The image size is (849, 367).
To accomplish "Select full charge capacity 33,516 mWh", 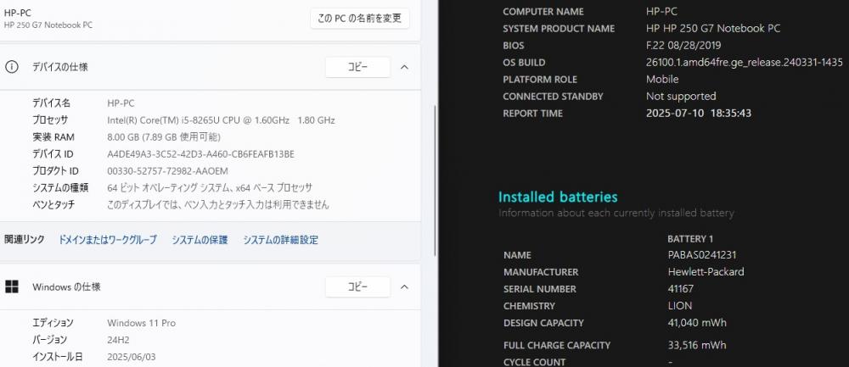I will (697, 345).
